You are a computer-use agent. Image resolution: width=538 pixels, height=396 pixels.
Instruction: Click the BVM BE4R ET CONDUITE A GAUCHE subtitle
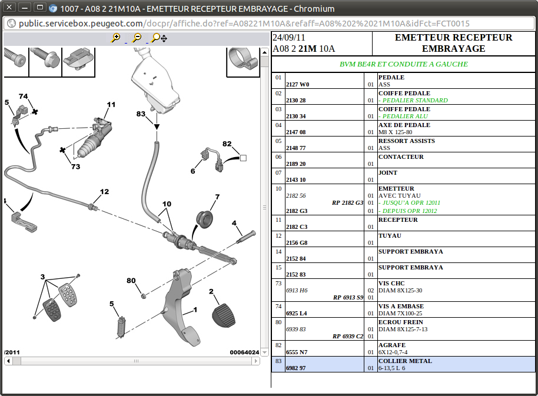[404, 64]
